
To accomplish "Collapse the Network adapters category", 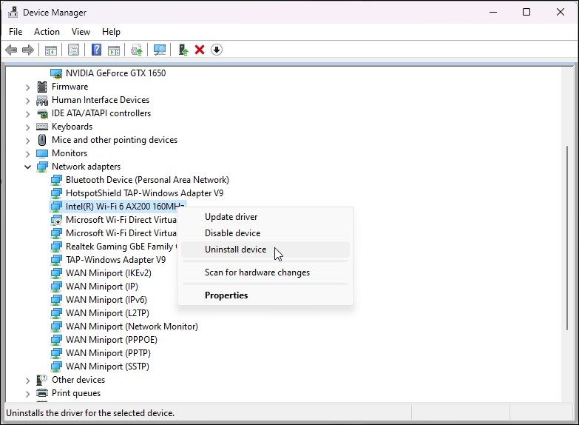I will tap(27, 167).
